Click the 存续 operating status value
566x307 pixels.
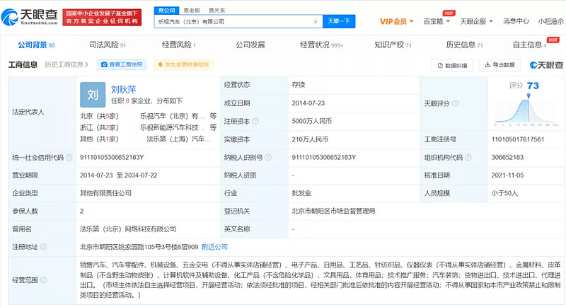(299, 85)
